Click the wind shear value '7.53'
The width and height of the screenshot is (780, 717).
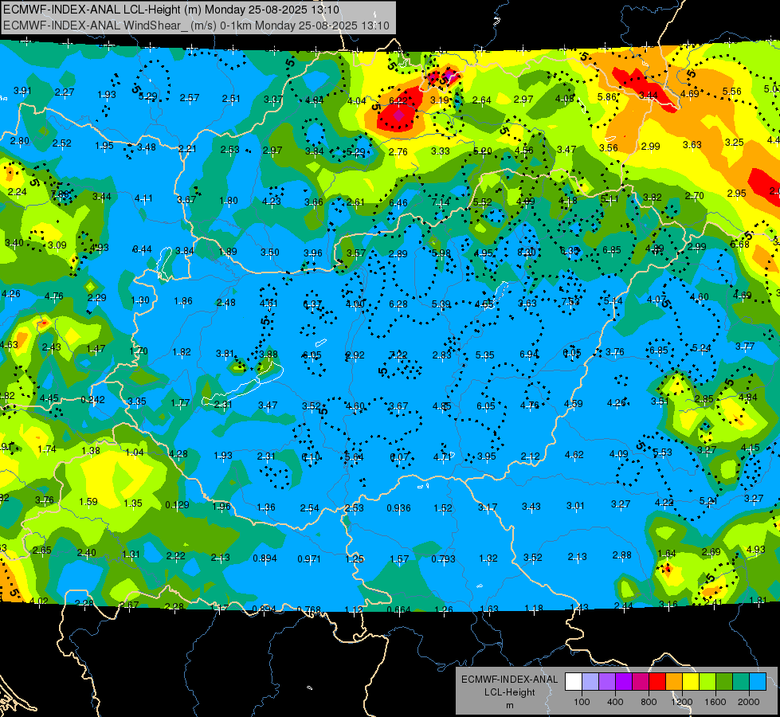click(570, 301)
